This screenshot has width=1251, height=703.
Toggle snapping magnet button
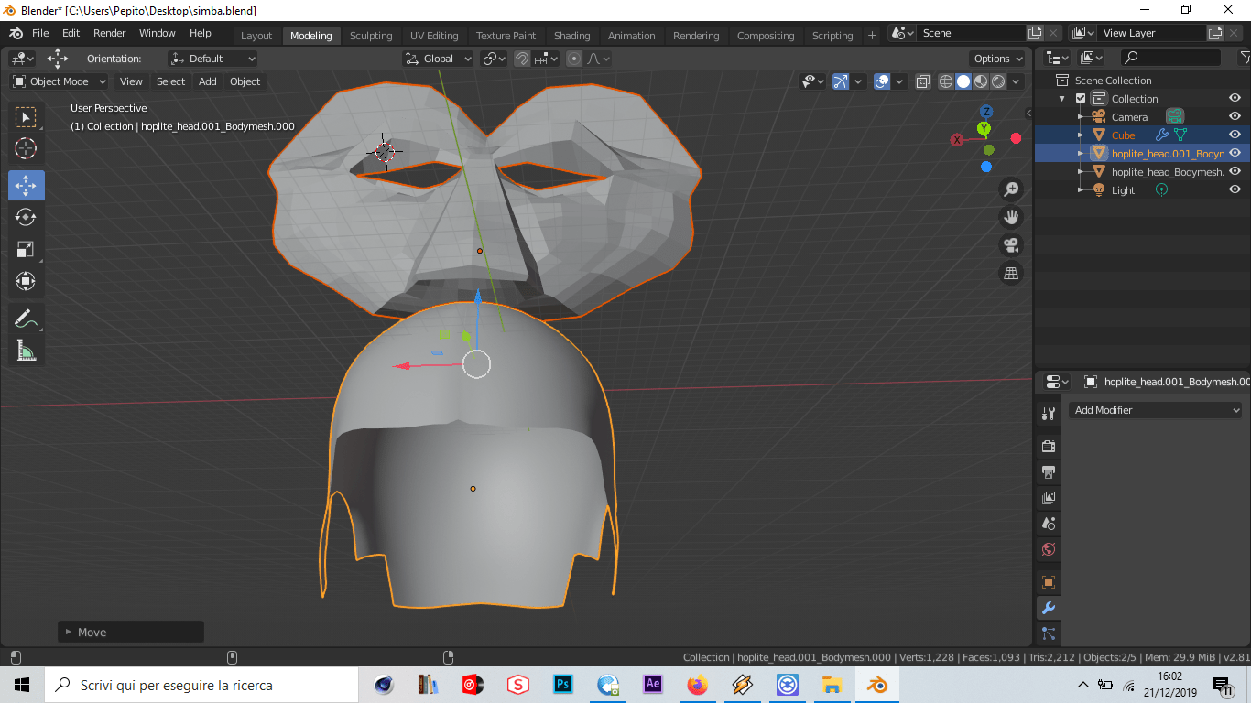click(x=522, y=59)
